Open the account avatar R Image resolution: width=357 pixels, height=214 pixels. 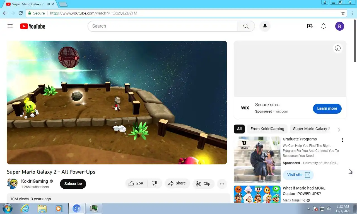[340, 26]
